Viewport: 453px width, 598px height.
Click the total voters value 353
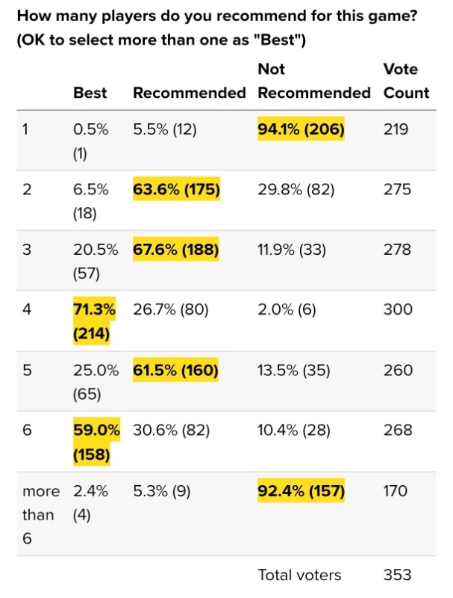click(397, 575)
